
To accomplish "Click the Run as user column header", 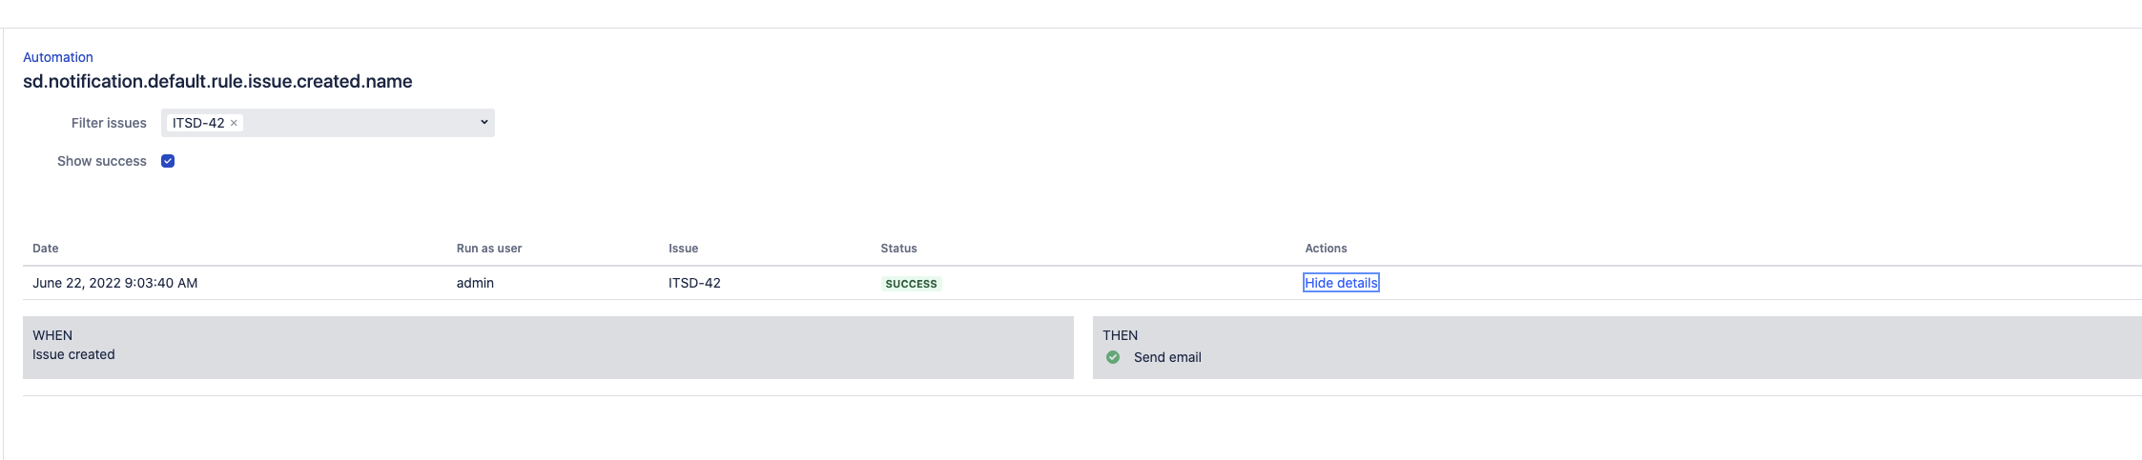I will [x=489, y=249].
